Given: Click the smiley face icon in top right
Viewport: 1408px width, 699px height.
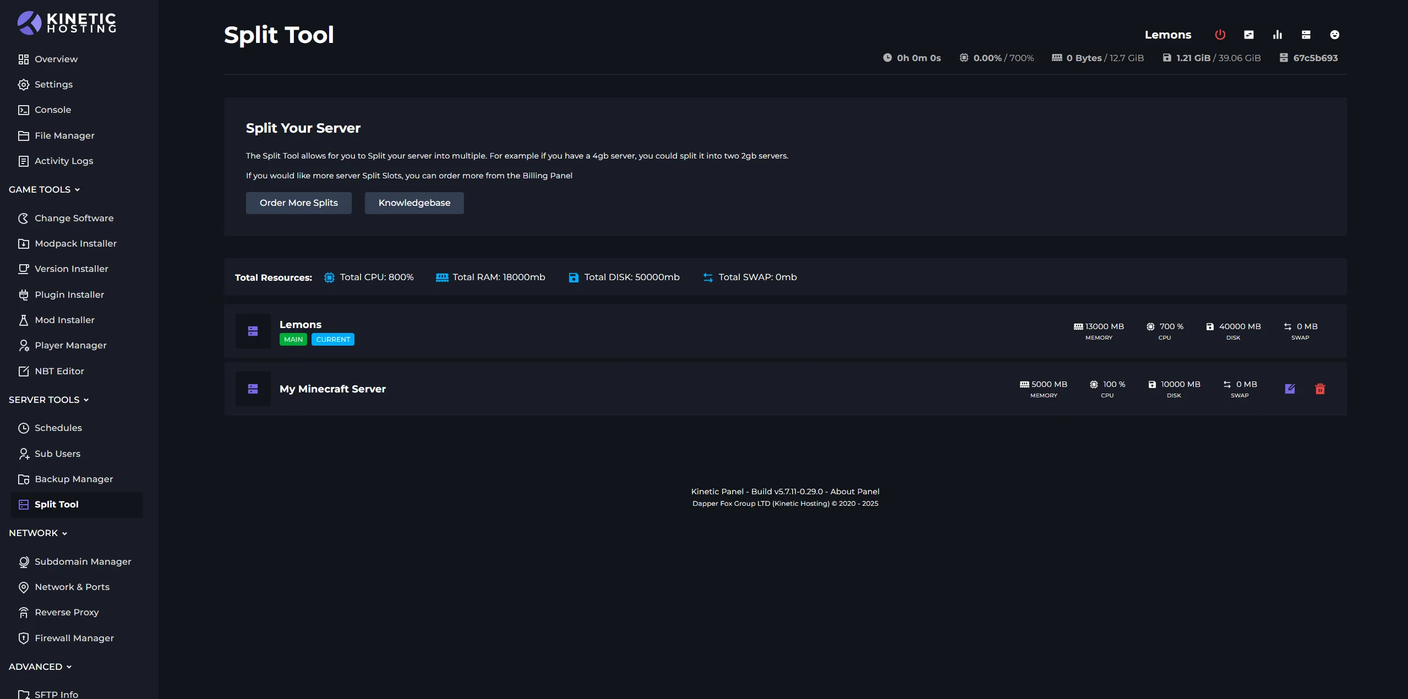Looking at the screenshot, I should [x=1335, y=34].
